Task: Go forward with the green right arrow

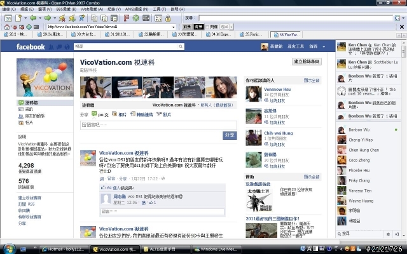Action: point(48,18)
